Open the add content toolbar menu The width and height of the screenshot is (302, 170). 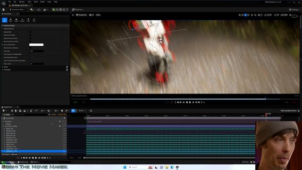[x=32, y=9]
